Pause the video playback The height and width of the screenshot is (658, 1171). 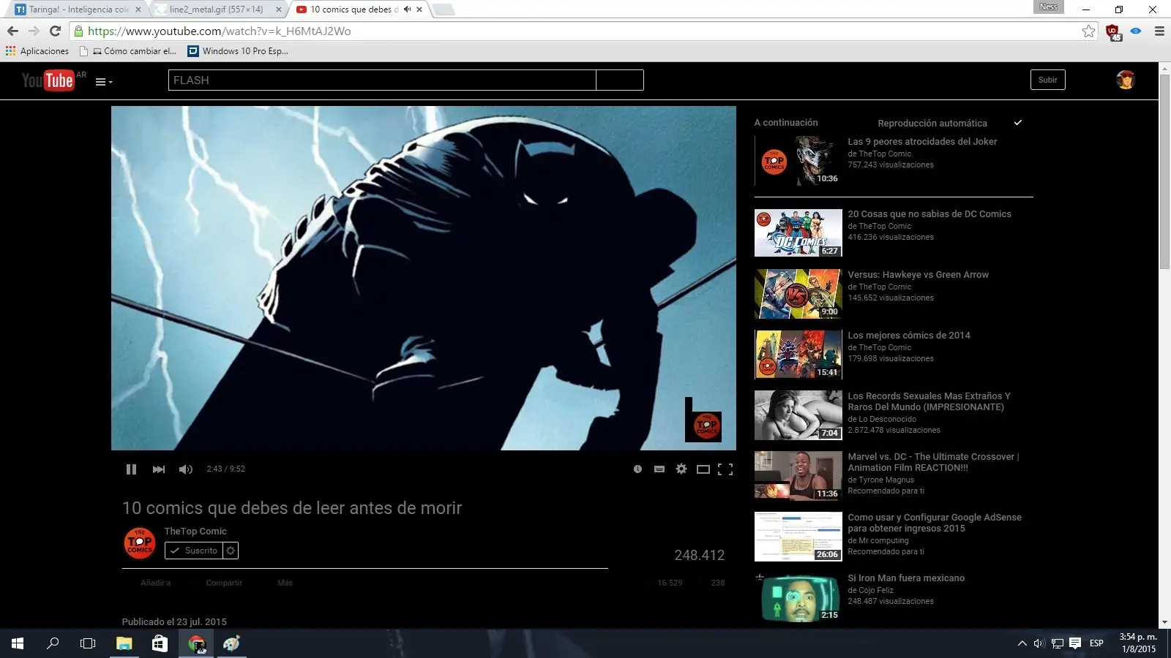(131, 469)
